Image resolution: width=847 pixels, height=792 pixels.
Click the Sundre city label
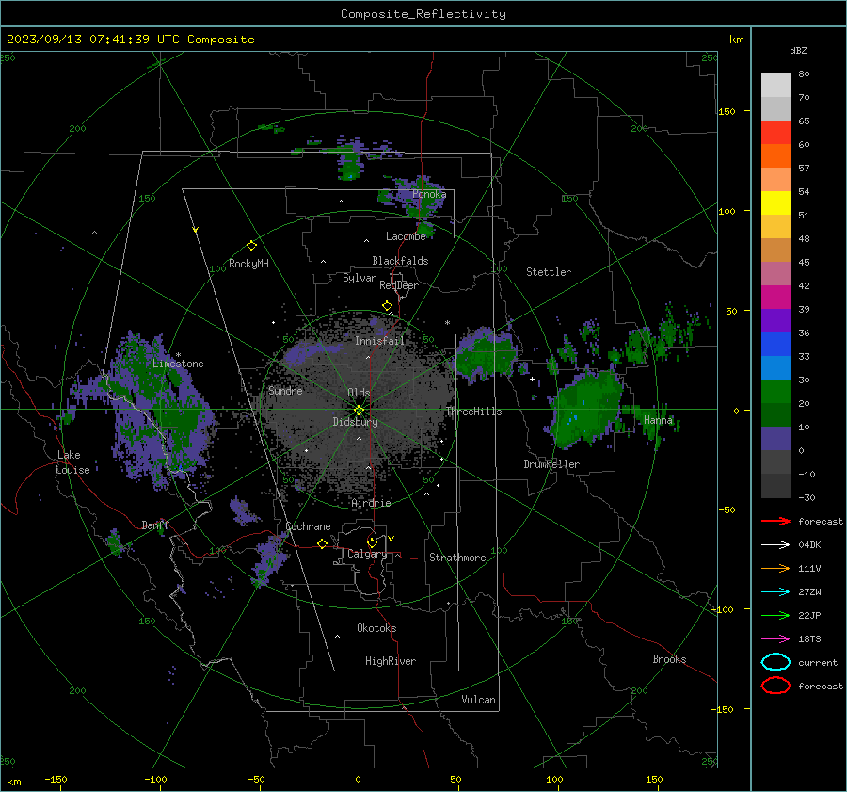tap(285, 391)
